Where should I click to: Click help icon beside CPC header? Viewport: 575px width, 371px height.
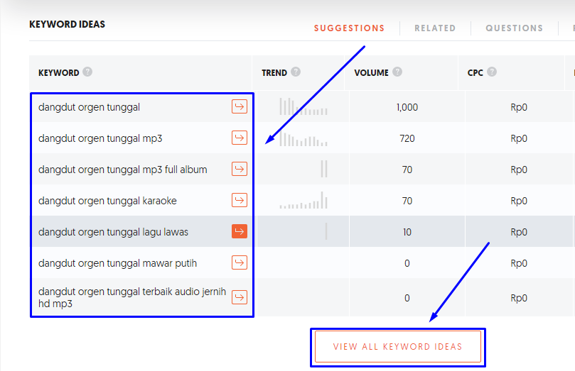492,72
